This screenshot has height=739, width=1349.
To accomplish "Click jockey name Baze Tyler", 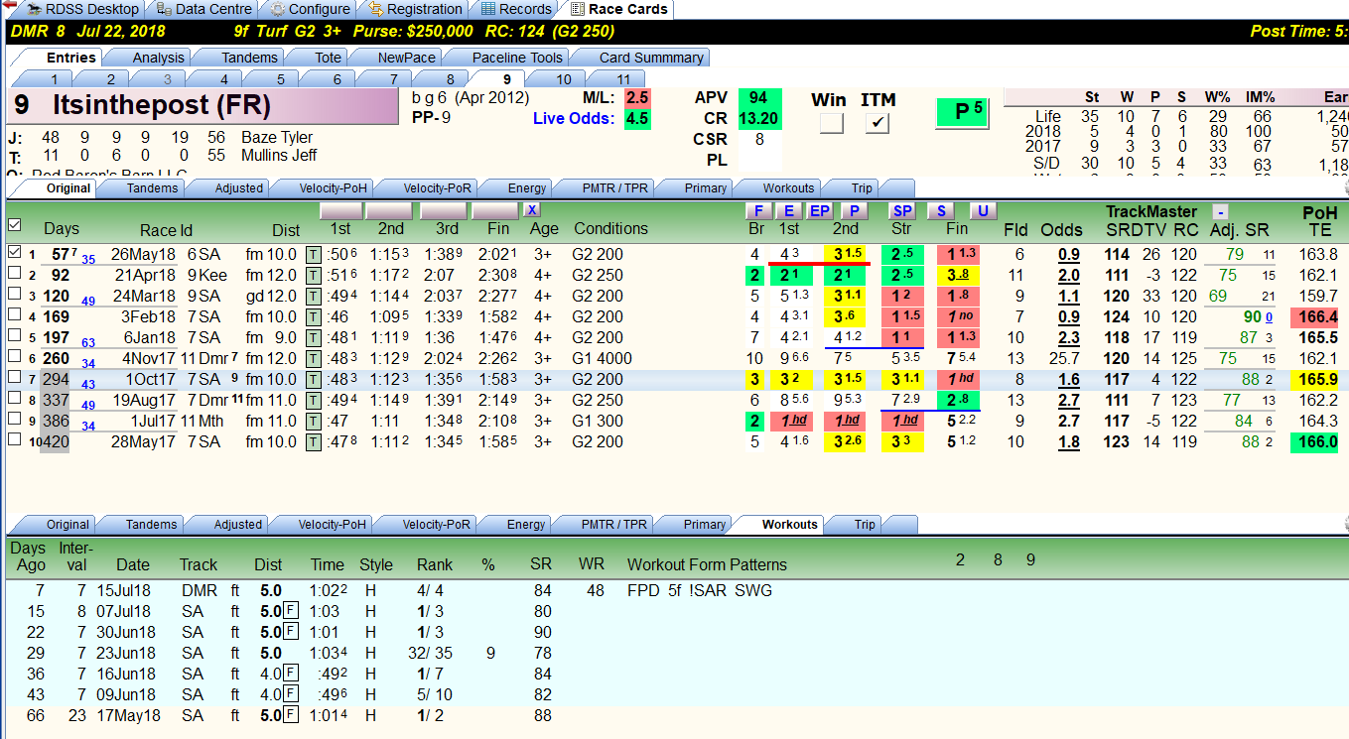I will [277, 138].
